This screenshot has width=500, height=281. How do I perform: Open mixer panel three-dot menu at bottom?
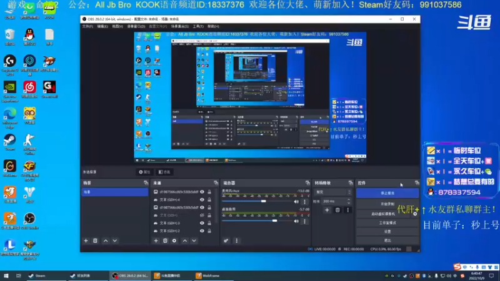[237, 241]
